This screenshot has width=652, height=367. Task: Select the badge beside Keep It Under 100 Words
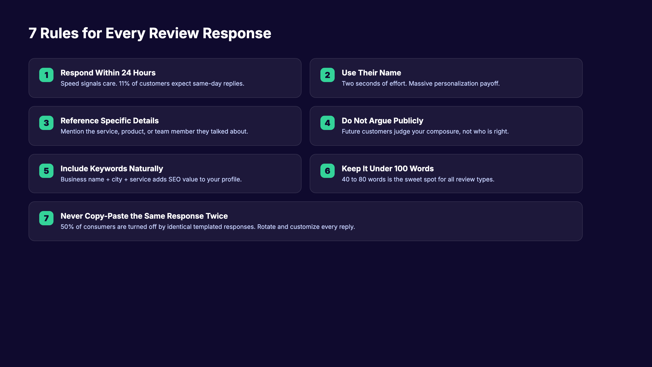tap(328, 171)
